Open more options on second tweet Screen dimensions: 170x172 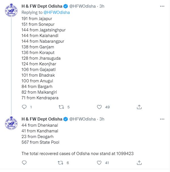click(x=161, y=119)
